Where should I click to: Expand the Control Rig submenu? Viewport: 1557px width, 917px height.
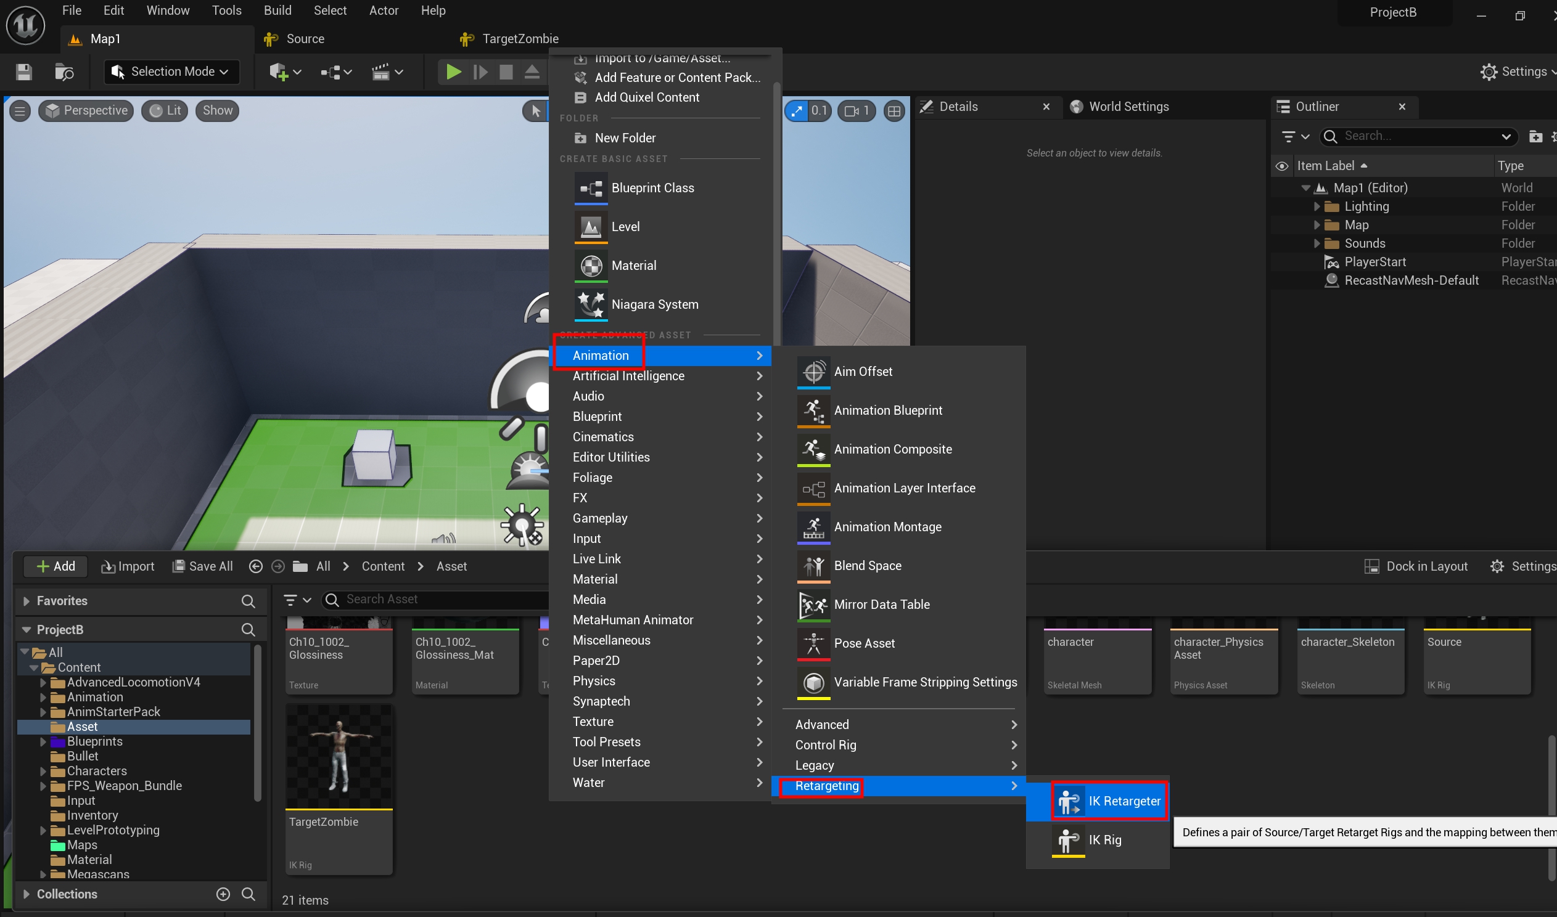898,745
